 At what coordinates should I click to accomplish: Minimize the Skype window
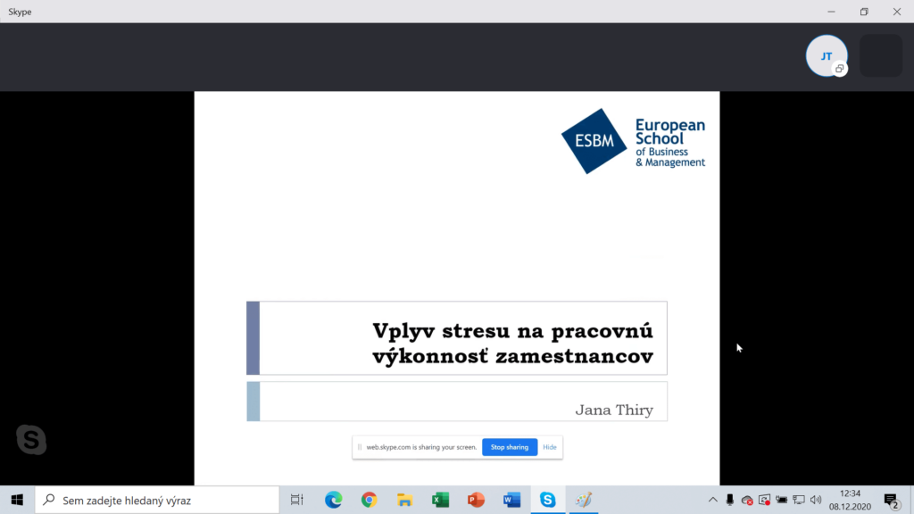(x=831, y=12)
